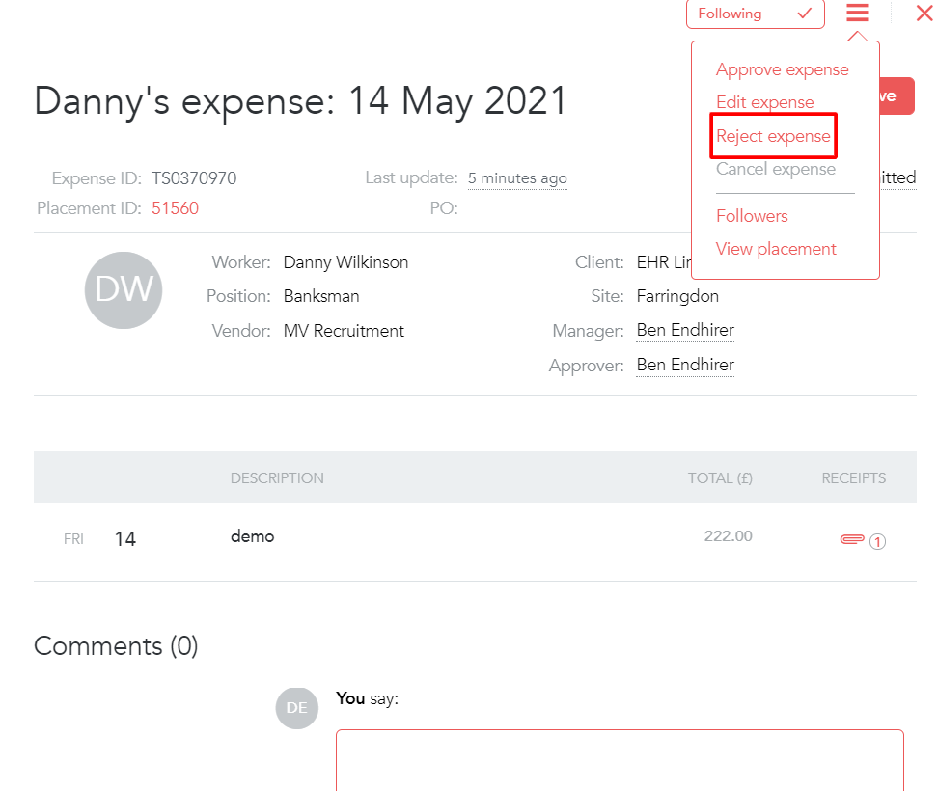Click the DE commenter avatar

[x=296, y=708]
